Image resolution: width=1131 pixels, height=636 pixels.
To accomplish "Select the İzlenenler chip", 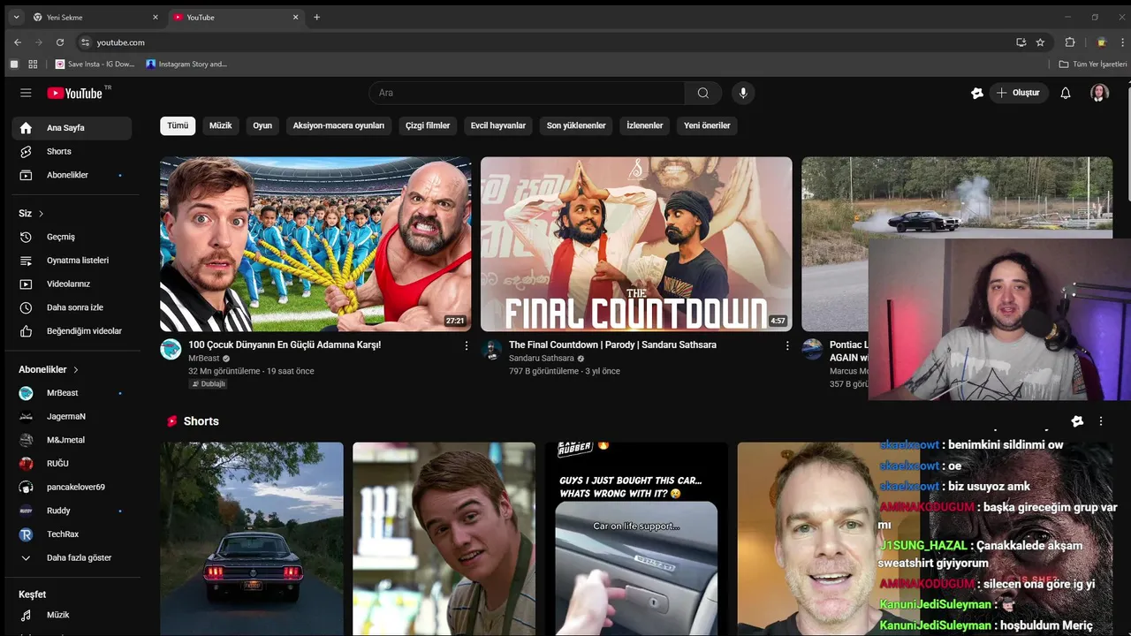I will click(645, 125).
